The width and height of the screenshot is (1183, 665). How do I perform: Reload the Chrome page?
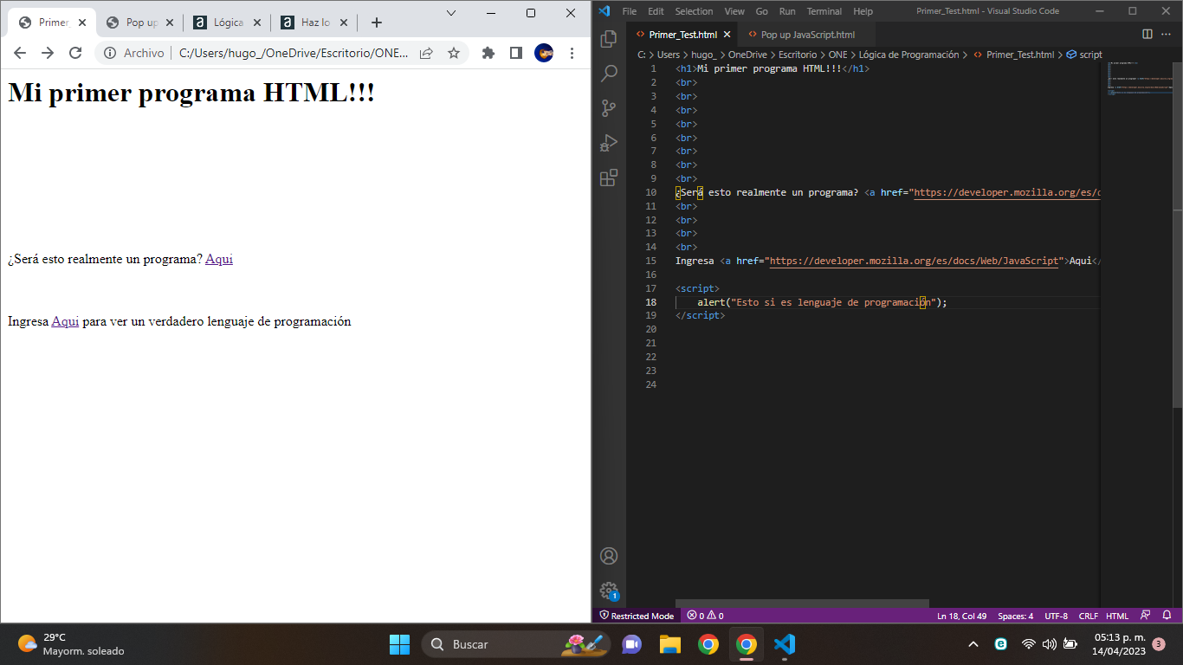point(75,53)
